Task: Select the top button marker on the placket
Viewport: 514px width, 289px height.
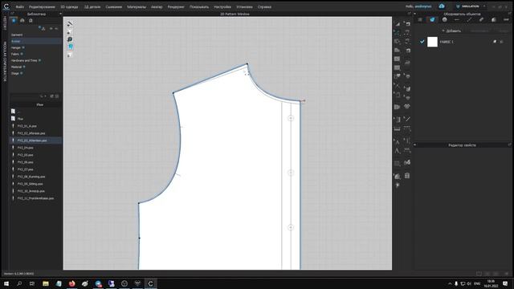Action: (291, 118)
